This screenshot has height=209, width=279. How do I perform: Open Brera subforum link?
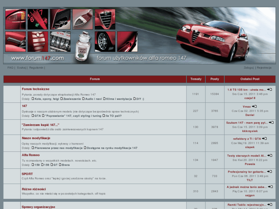coord(66,165)
